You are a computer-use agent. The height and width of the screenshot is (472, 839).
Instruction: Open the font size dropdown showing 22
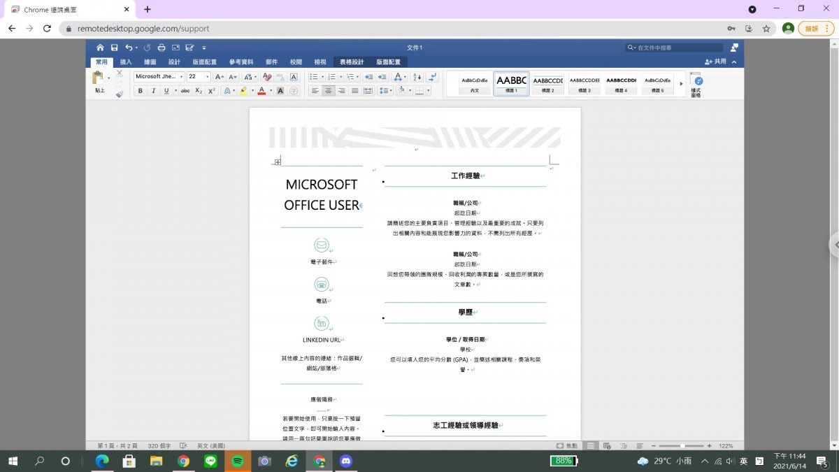[x=207, y=77]
